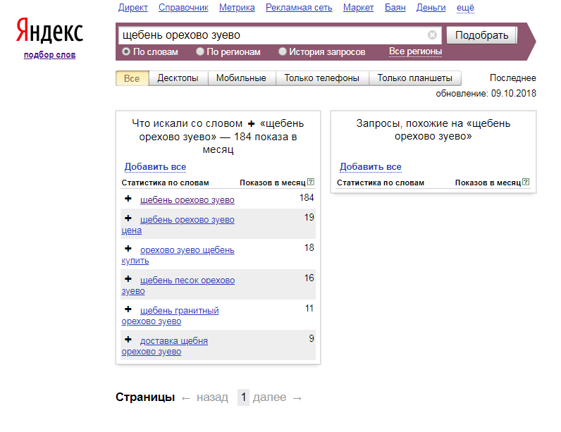Open the 'Директ' top link
Screen dimensions: 561x432
pos(132,8)
